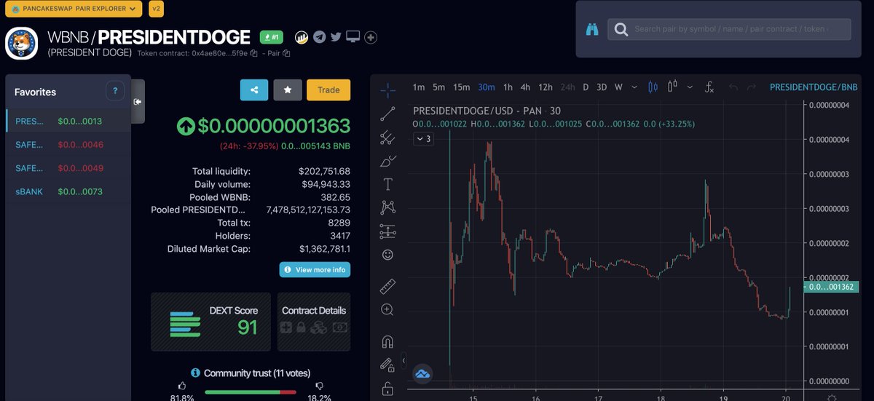Select the PRES... favorite pair row
This screenshot has height=401, width=874.
[x=68, y=122]
